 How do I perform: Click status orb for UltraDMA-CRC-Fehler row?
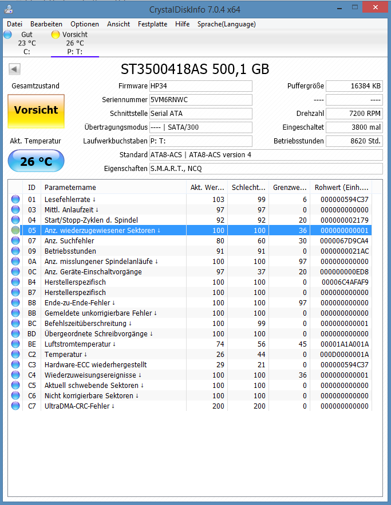point(15,406)
